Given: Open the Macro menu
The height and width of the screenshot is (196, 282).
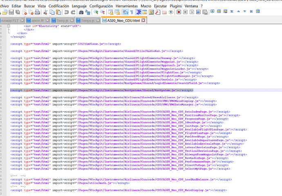Looking at the screenshot, I should (x=146, y=6).
